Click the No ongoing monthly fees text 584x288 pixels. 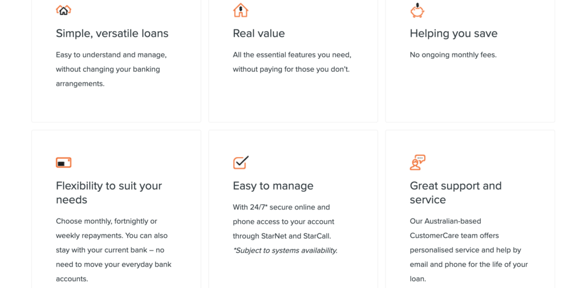(453, 55)
